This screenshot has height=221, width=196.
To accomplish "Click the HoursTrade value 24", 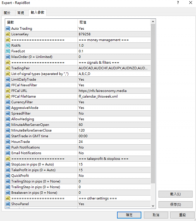I will (x=81, y=142).
